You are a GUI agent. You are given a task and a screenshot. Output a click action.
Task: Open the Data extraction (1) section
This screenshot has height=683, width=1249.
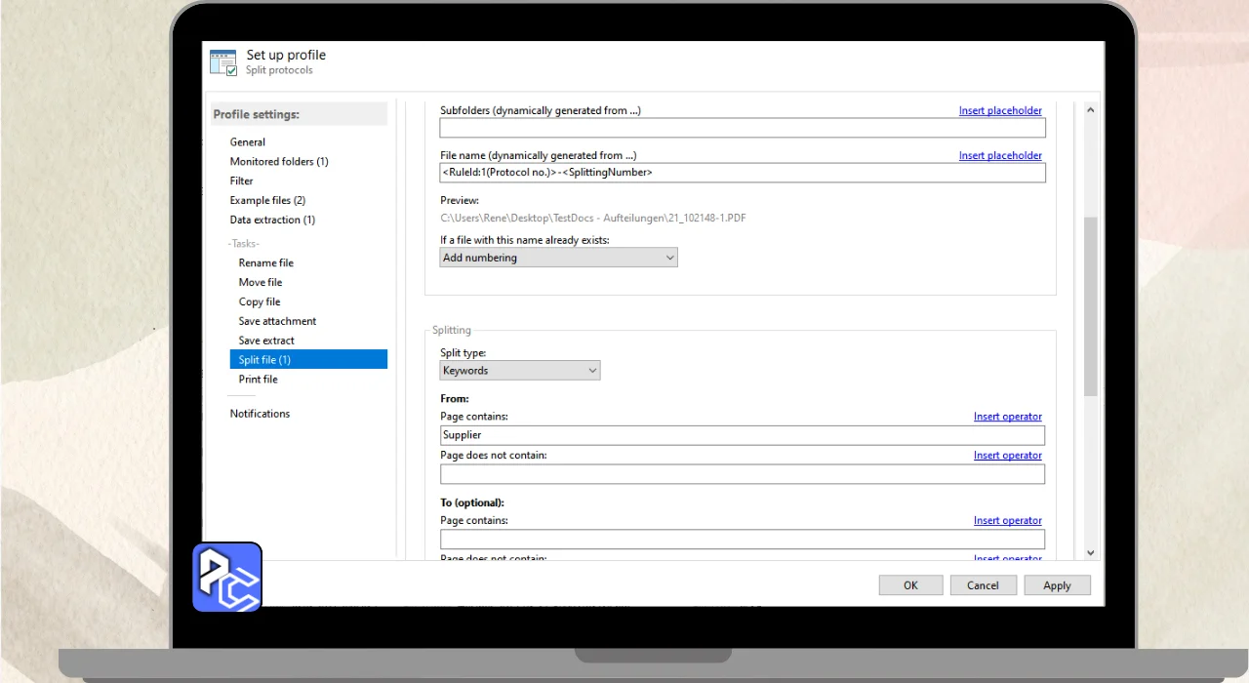pyautogui.click(x=272, y=221)
